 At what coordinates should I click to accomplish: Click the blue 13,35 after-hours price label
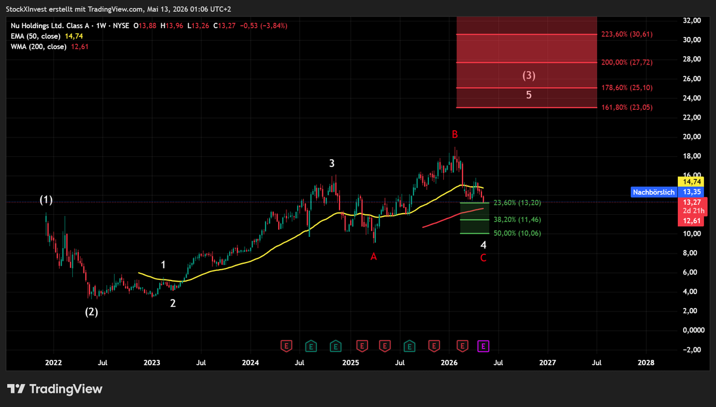[x=692, y=192]
